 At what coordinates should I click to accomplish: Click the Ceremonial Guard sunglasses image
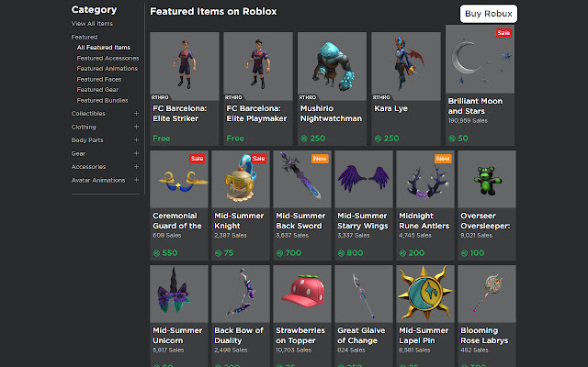click(178, 181)
